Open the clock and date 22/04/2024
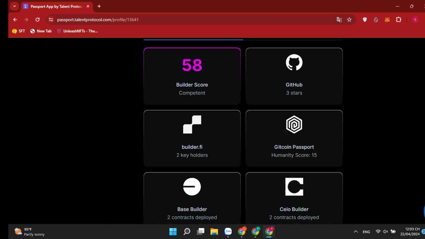Viewport: 425px width, 239px height. 410,232
